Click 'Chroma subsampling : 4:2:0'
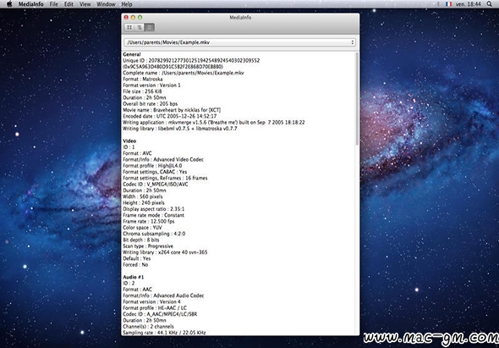499x348 pixels. [154, 234]
